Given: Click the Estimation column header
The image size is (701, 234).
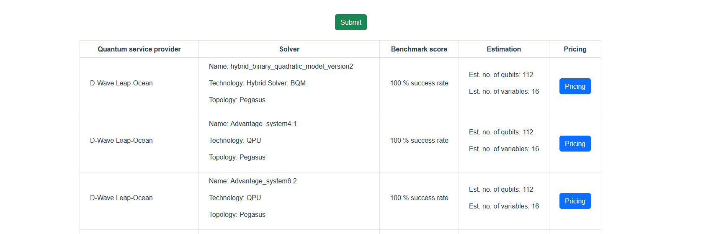Looking at the screenshot, I should (x=503, y=49).
